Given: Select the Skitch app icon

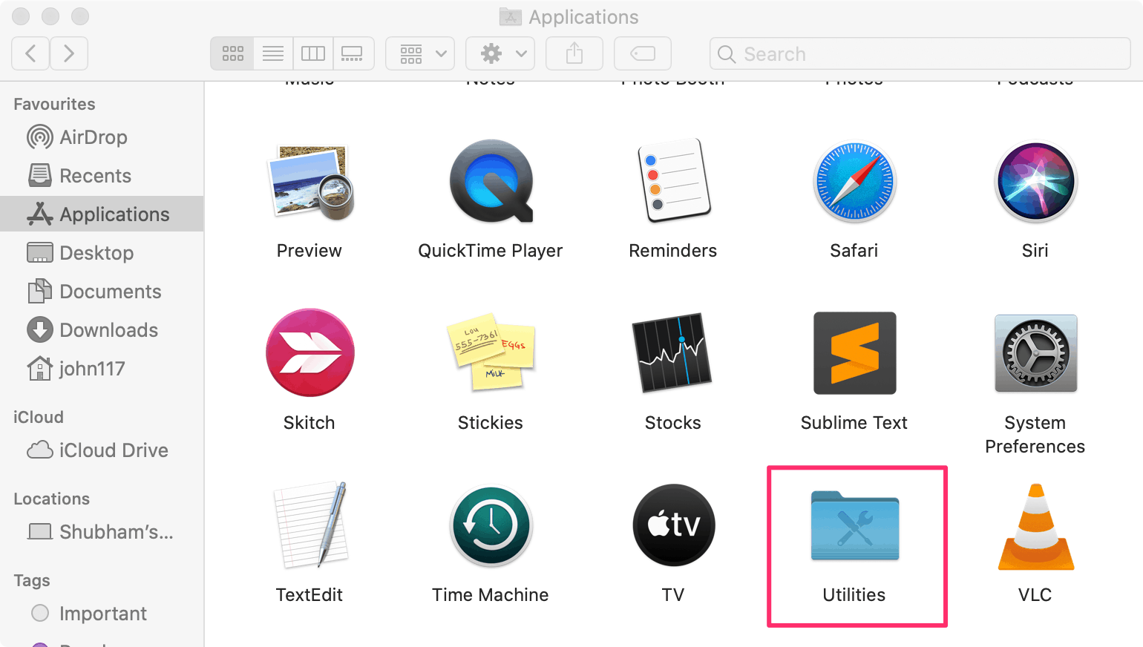Looking at the screenshot, I should [x=310, y=352].
